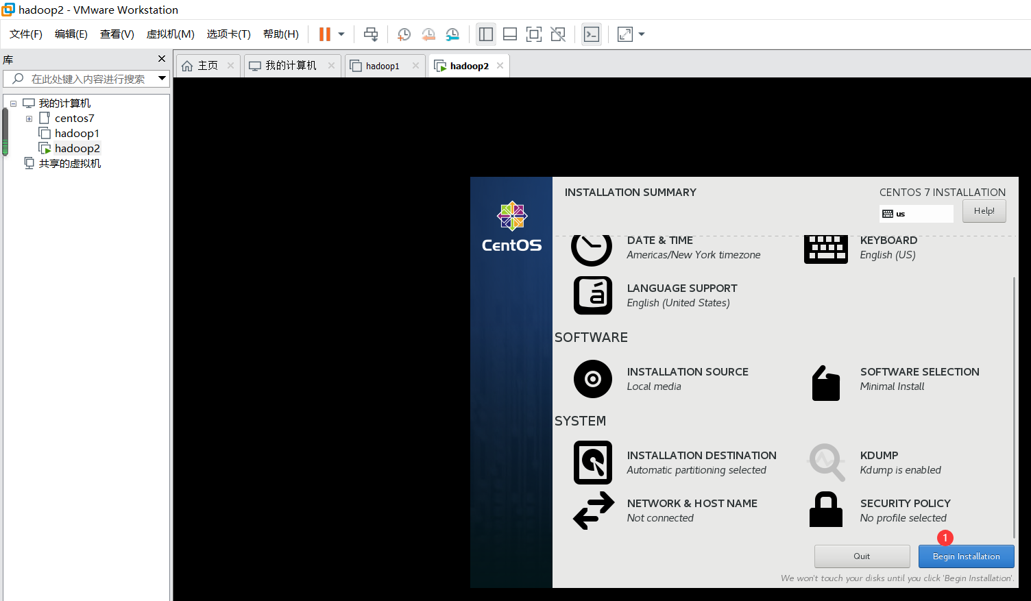Click the us keyboard layout indicator
The height and width of the screenshot is (601, 1031).
(x=916, y=214)
